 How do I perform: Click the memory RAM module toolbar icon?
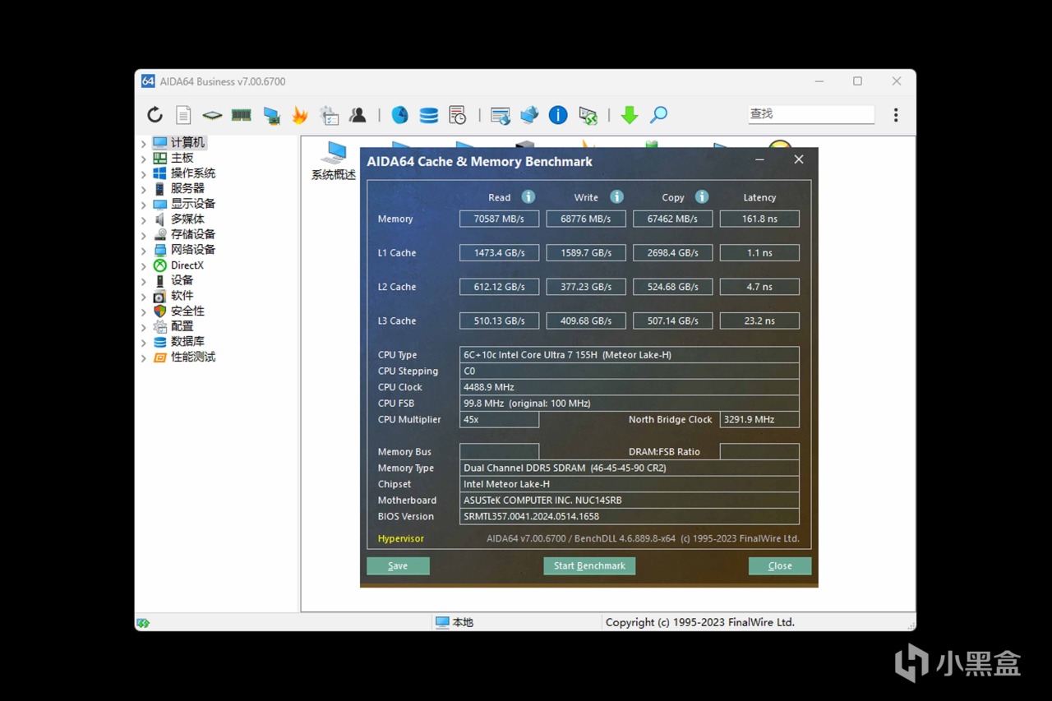(x=241, y=115)
